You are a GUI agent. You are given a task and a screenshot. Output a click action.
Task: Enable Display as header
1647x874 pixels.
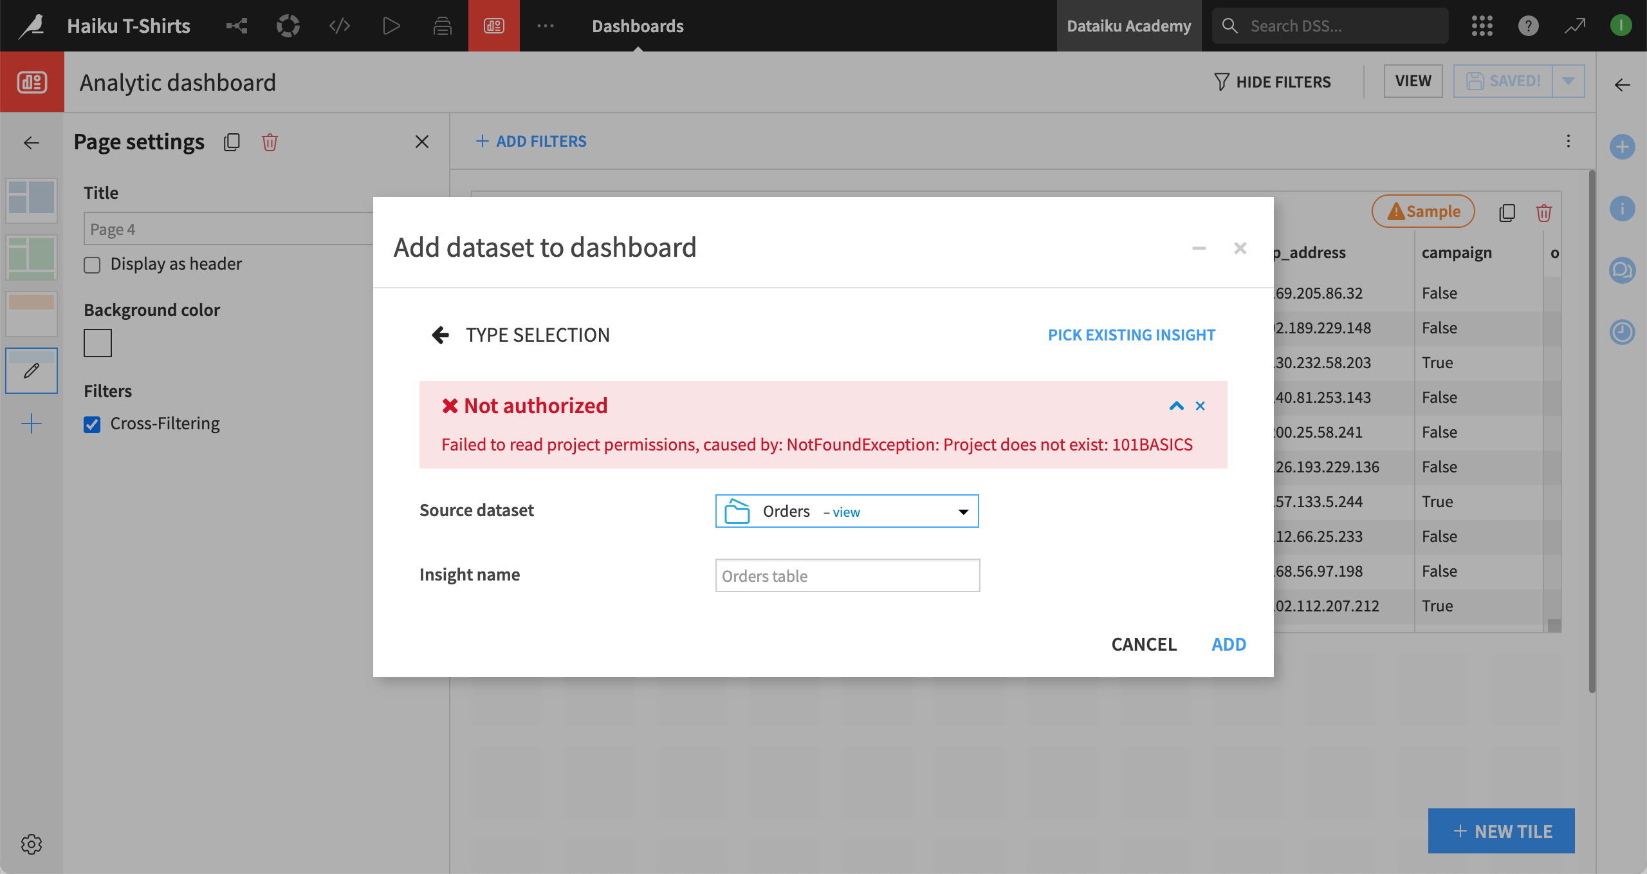point(92,264)
